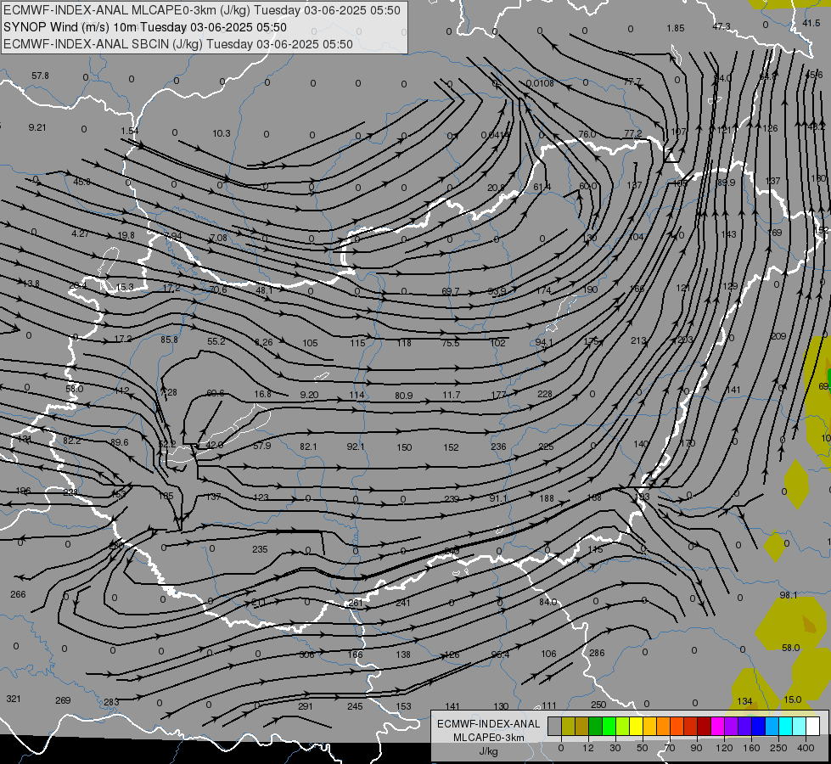The height and width of the screenshot is (764, 831).
Task: Click the legend tick label 120
Action: click(x=724, y=748)
